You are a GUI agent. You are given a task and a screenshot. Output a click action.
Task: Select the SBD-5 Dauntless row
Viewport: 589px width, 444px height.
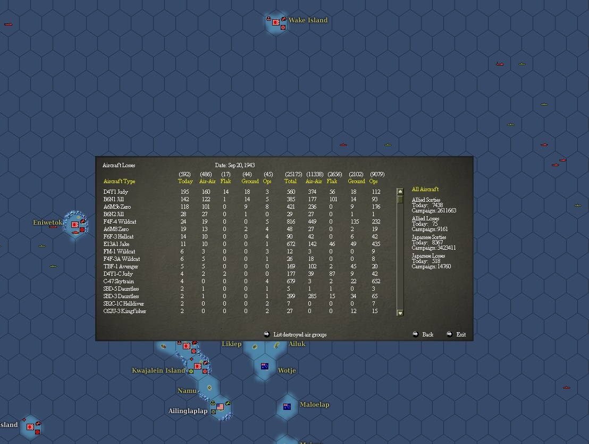242,289
